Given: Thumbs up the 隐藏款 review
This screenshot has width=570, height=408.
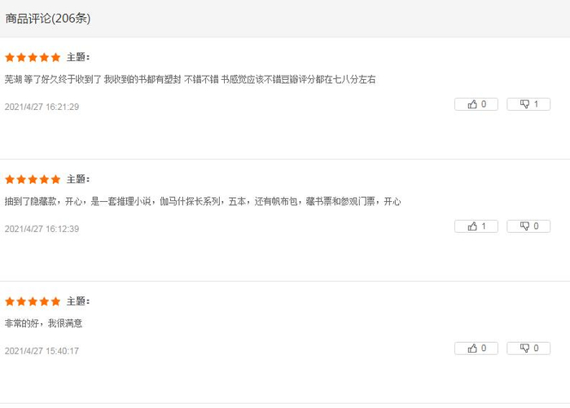Looking at the screenshot, I should [476, 226].
